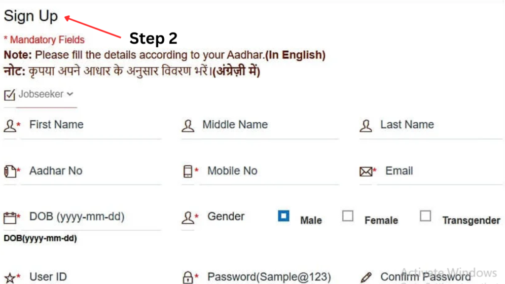
Task: Open the Jobseeker dropdown
Action: pyautogui.click(x=46, y=94)
